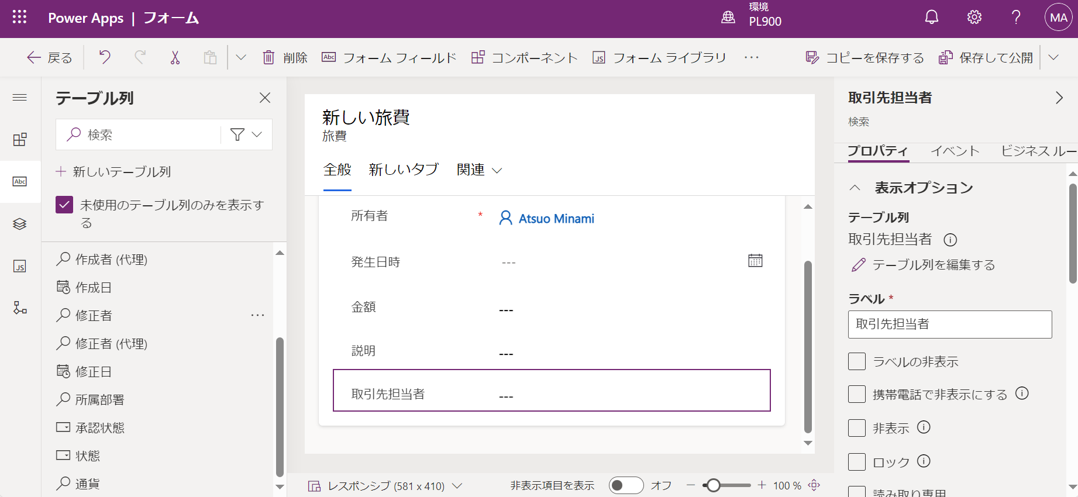The width and height of the screenshot is (1078, 497).
Task: Switch to プロパティ tab
Action: pyautogui.click(x=878, y=151)
